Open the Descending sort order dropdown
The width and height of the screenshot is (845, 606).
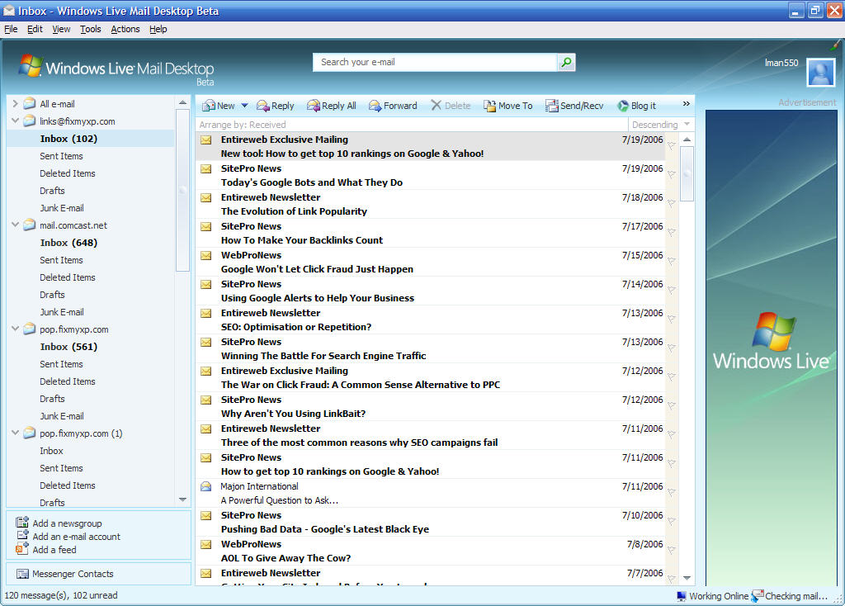coord(661,125)
